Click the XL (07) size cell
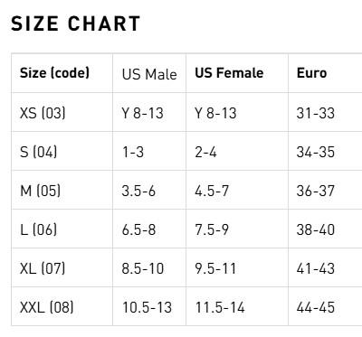 click(43, 268)
